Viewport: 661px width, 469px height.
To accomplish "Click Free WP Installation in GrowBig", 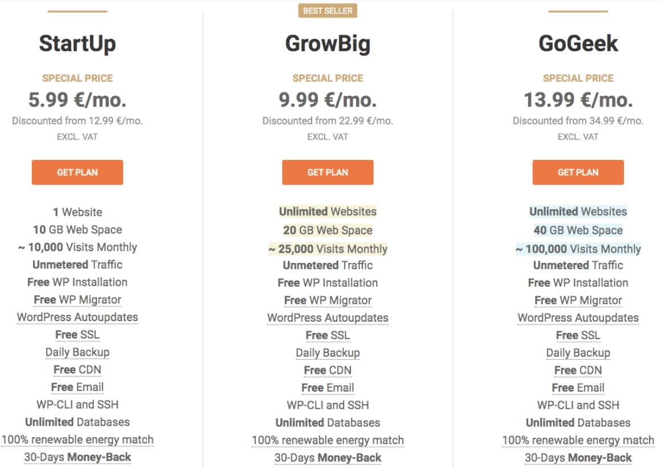I will [328, 283].
